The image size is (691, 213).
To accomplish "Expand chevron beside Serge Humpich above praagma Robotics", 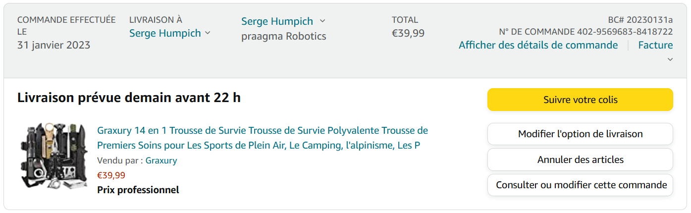I will (x=322, y=21).
